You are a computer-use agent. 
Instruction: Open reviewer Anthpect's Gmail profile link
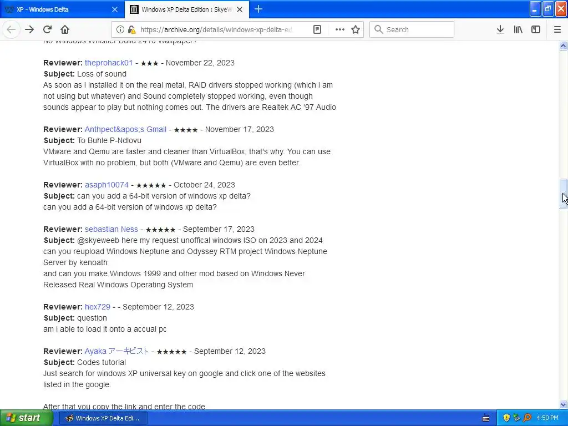point(125,129)
